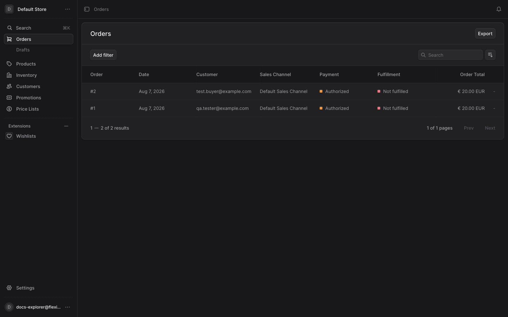Open the Wishlists extension
This screenshot has height=317, width=508.
[38, 136]
